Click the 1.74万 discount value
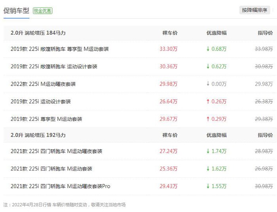This screenshot has height=212, width=277. pos(219,151)
